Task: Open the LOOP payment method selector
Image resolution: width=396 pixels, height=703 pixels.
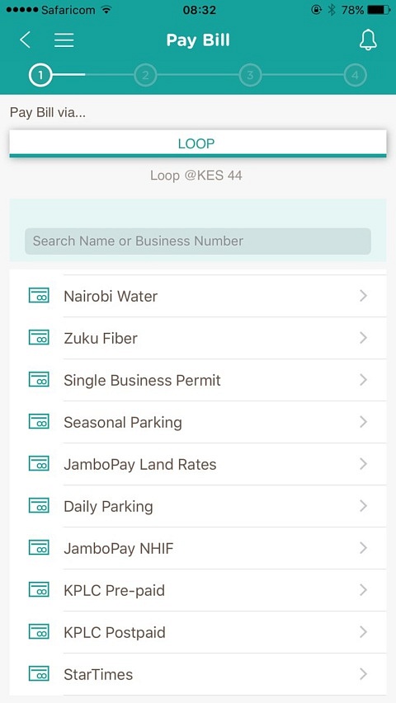Action: [197, 144]
